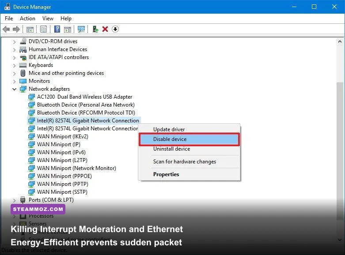Click the Monitors category screen icon
The image size is (345, 255).
coord(23,81)
